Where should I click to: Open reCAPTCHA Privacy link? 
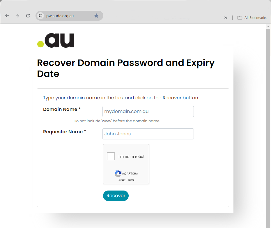click(x=121, y=180)
